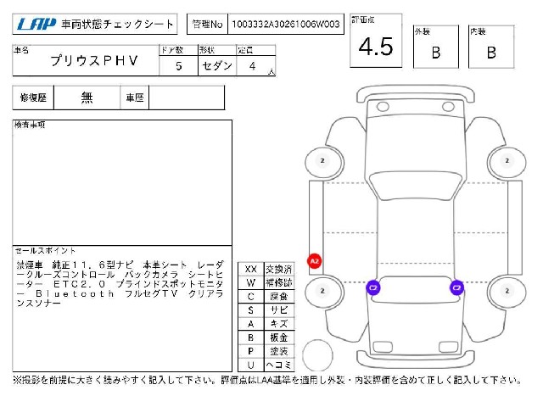Click legend row C 腐食

click(x=266, y=296)
